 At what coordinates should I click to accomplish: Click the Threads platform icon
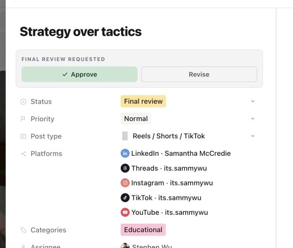[125, 168]
